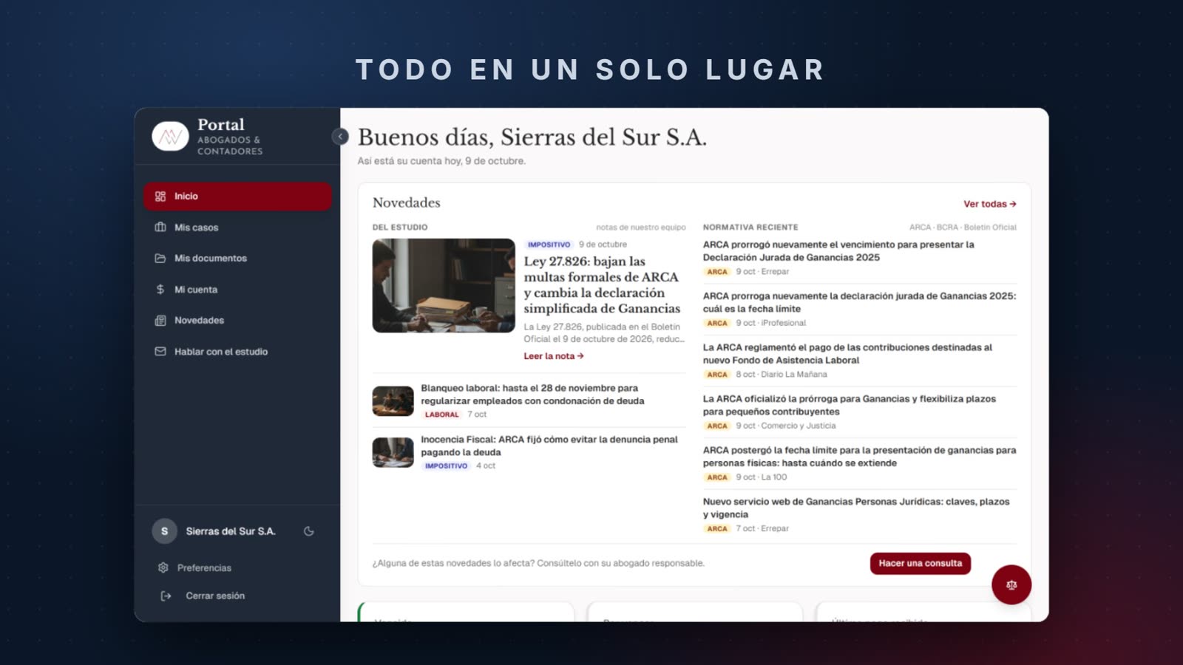The height and width of the screenshot is (665, 1183).
Task: Open the headline Ley 27.826 bajan las multas
Action: (602, 285)
